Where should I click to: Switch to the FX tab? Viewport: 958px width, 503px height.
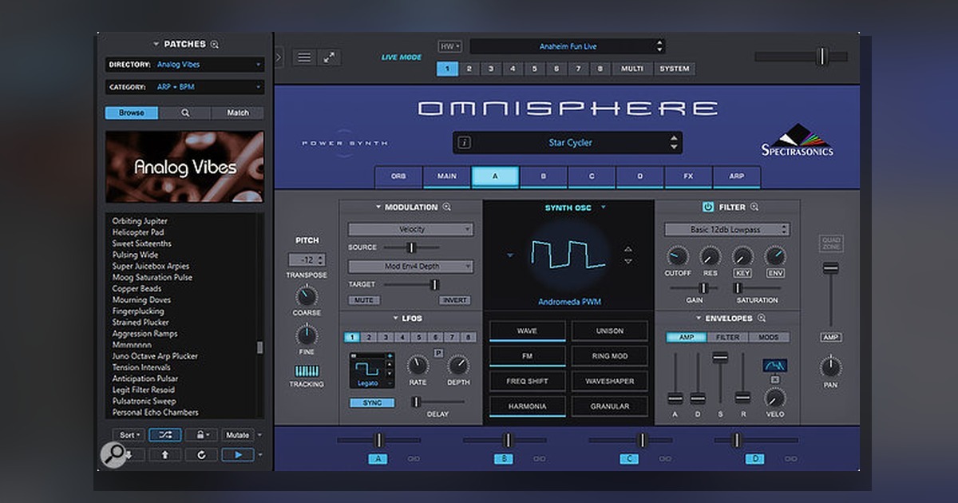pos(688,176)
